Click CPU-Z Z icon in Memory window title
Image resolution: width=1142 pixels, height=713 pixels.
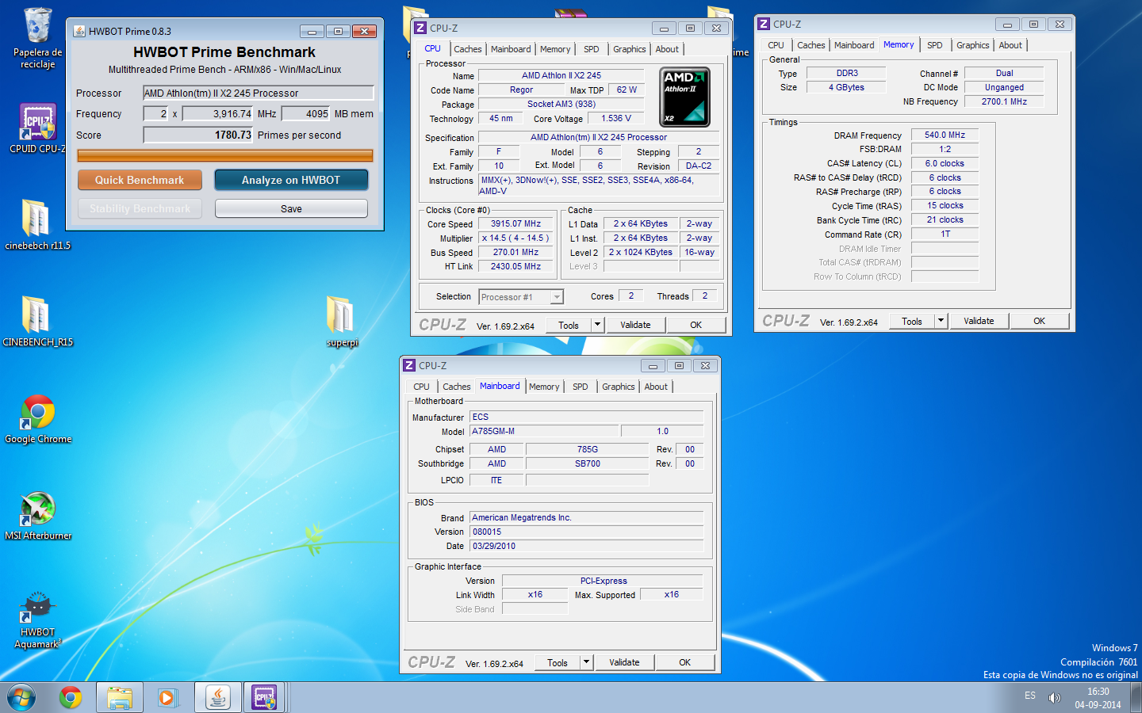tap(764, 24)
